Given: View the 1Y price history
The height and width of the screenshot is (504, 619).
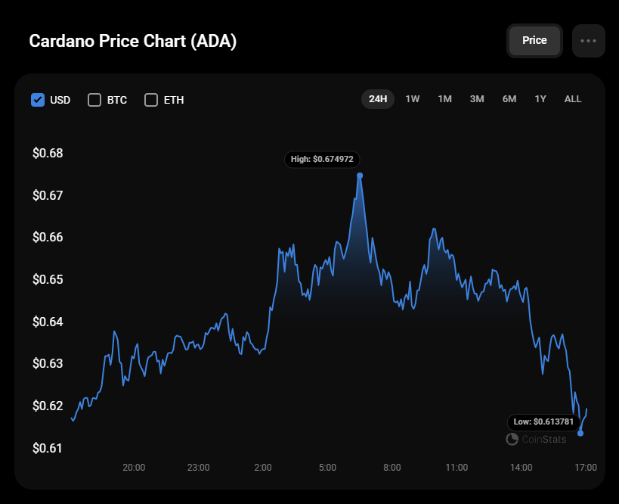Looking at the screenshot, I should tap(540, 99).
